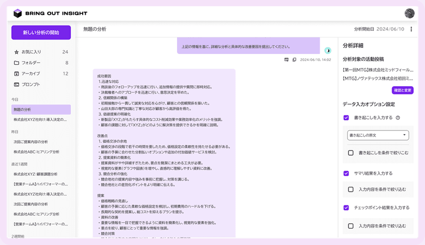Click the star icon beside お気に入り
This screenshot has height=245, width=425.
(x=16, y=52)
